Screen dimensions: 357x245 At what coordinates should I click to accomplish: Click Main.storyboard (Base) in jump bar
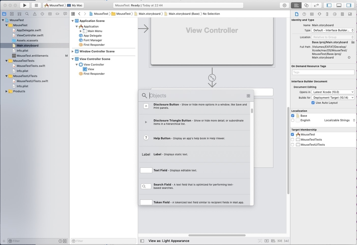182,14
